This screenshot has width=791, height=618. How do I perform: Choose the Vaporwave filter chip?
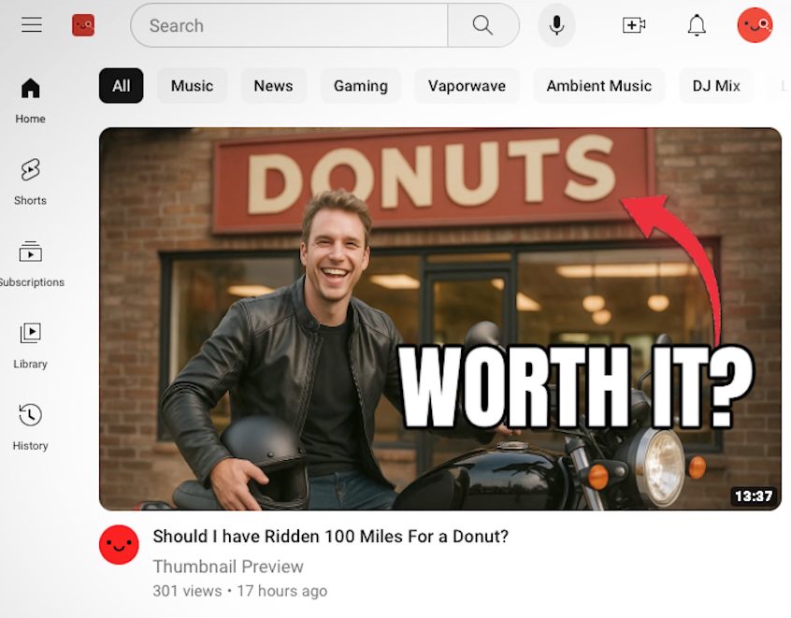coord(467,86)
